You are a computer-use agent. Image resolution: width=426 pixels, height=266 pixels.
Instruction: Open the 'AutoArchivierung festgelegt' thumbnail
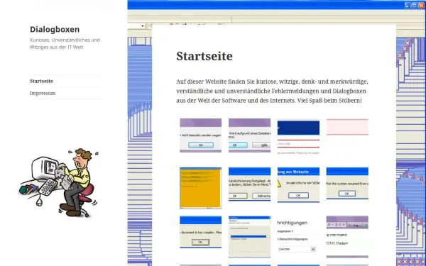[x=249, y=184]
